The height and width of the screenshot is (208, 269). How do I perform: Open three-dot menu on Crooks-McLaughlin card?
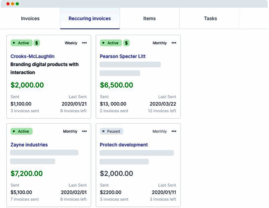click(x=85, y=43)
